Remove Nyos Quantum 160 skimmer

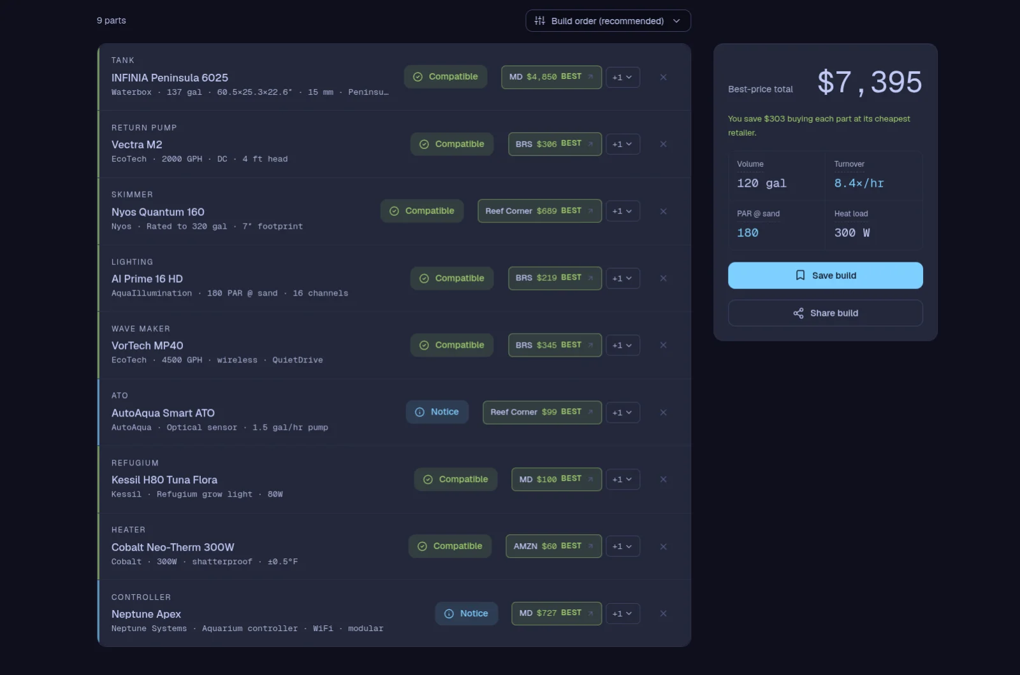click(663, 211)
